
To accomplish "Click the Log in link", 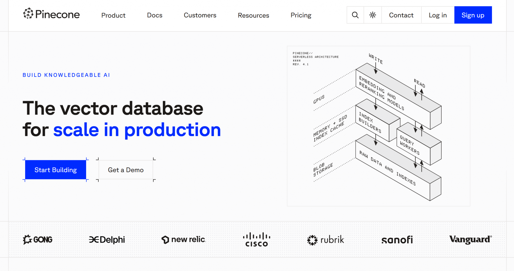I will click(437, 15).
